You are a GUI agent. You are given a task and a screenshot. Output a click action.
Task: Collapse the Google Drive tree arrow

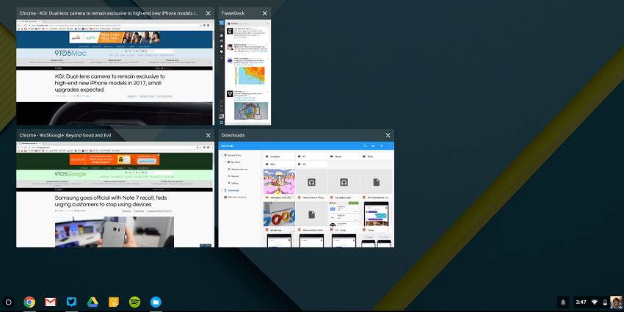coord(222,155)
